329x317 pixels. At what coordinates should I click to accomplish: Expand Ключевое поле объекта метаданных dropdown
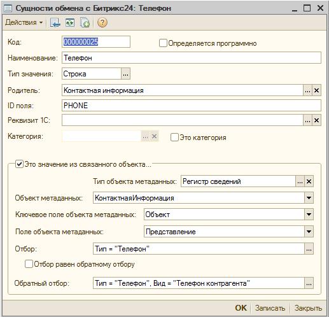pyautogui.click(x=309, y=215)
